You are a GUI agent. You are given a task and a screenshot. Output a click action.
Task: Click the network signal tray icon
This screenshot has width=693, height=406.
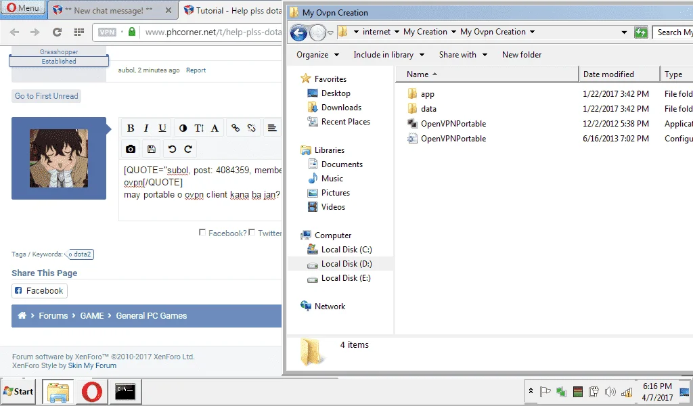coord(627,391)
